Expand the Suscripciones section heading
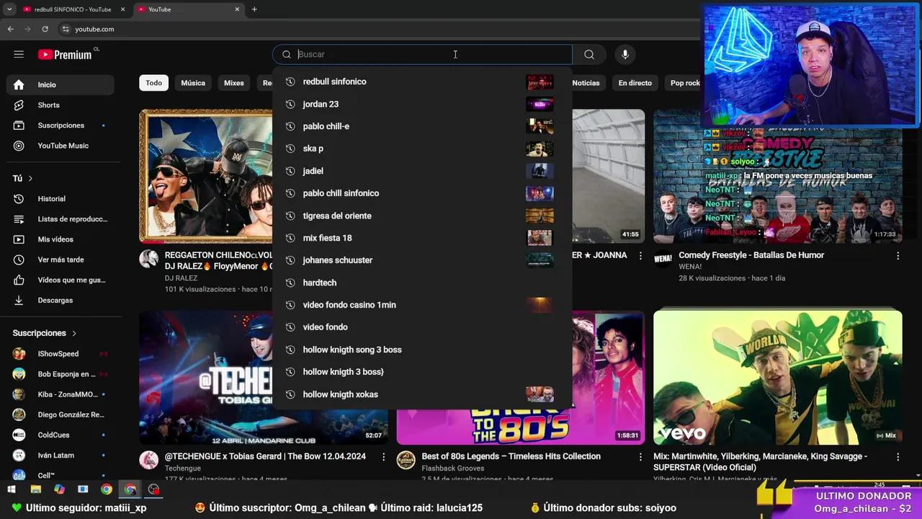Viewport: 922px width, 519px height. 45,333
